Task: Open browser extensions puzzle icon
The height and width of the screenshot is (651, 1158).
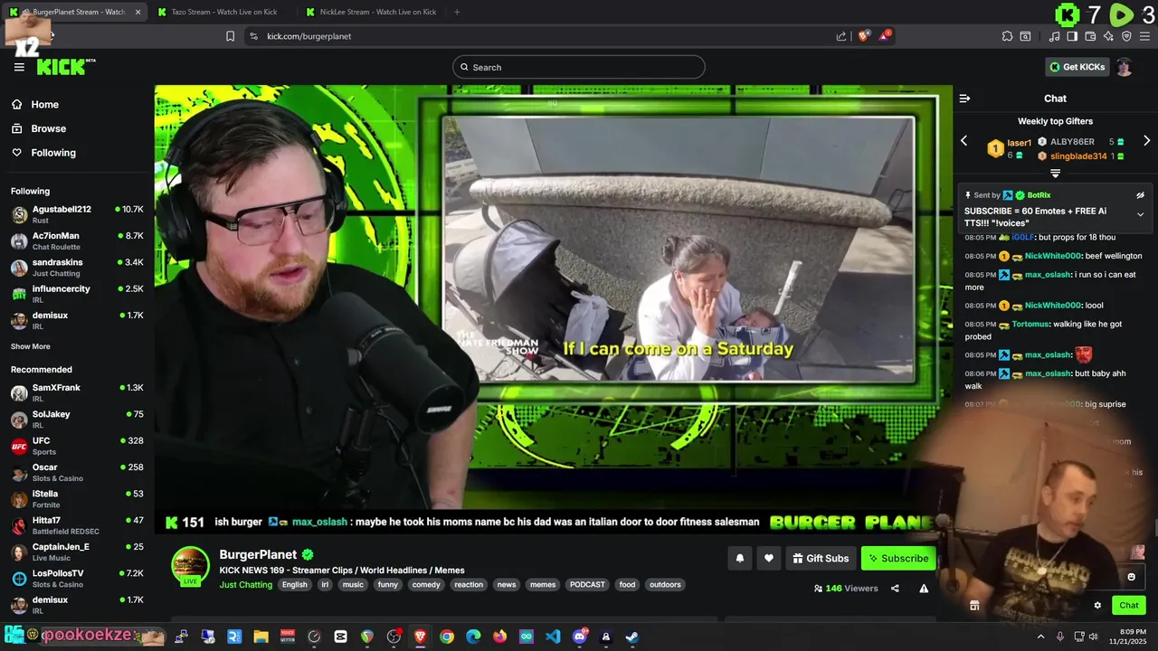Action: tap(1007, 36)
